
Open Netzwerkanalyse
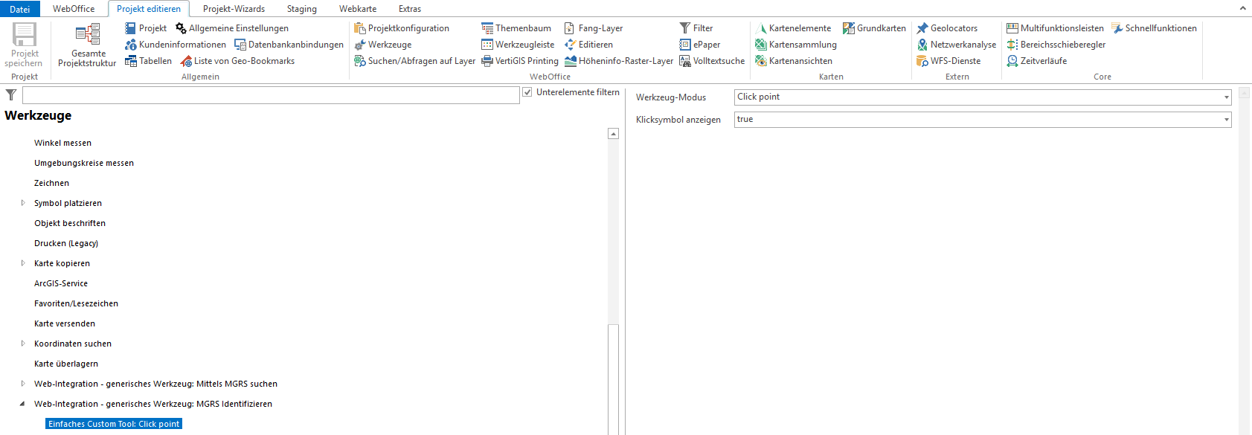[957, 45]
